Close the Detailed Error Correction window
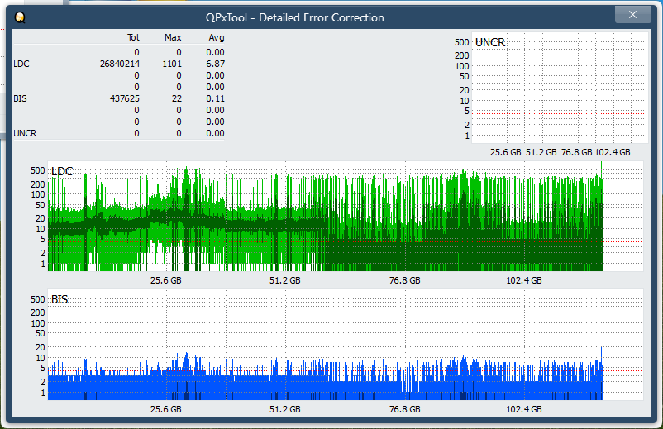Viewport: 663px width, 429px height. pos(632,15)
